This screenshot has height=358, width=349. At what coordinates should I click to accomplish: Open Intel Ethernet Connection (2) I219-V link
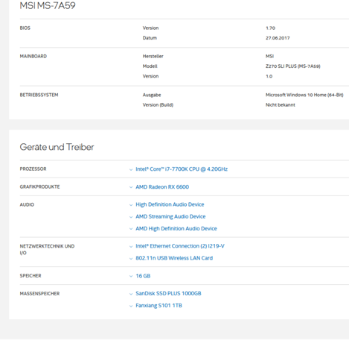[180, 246]
